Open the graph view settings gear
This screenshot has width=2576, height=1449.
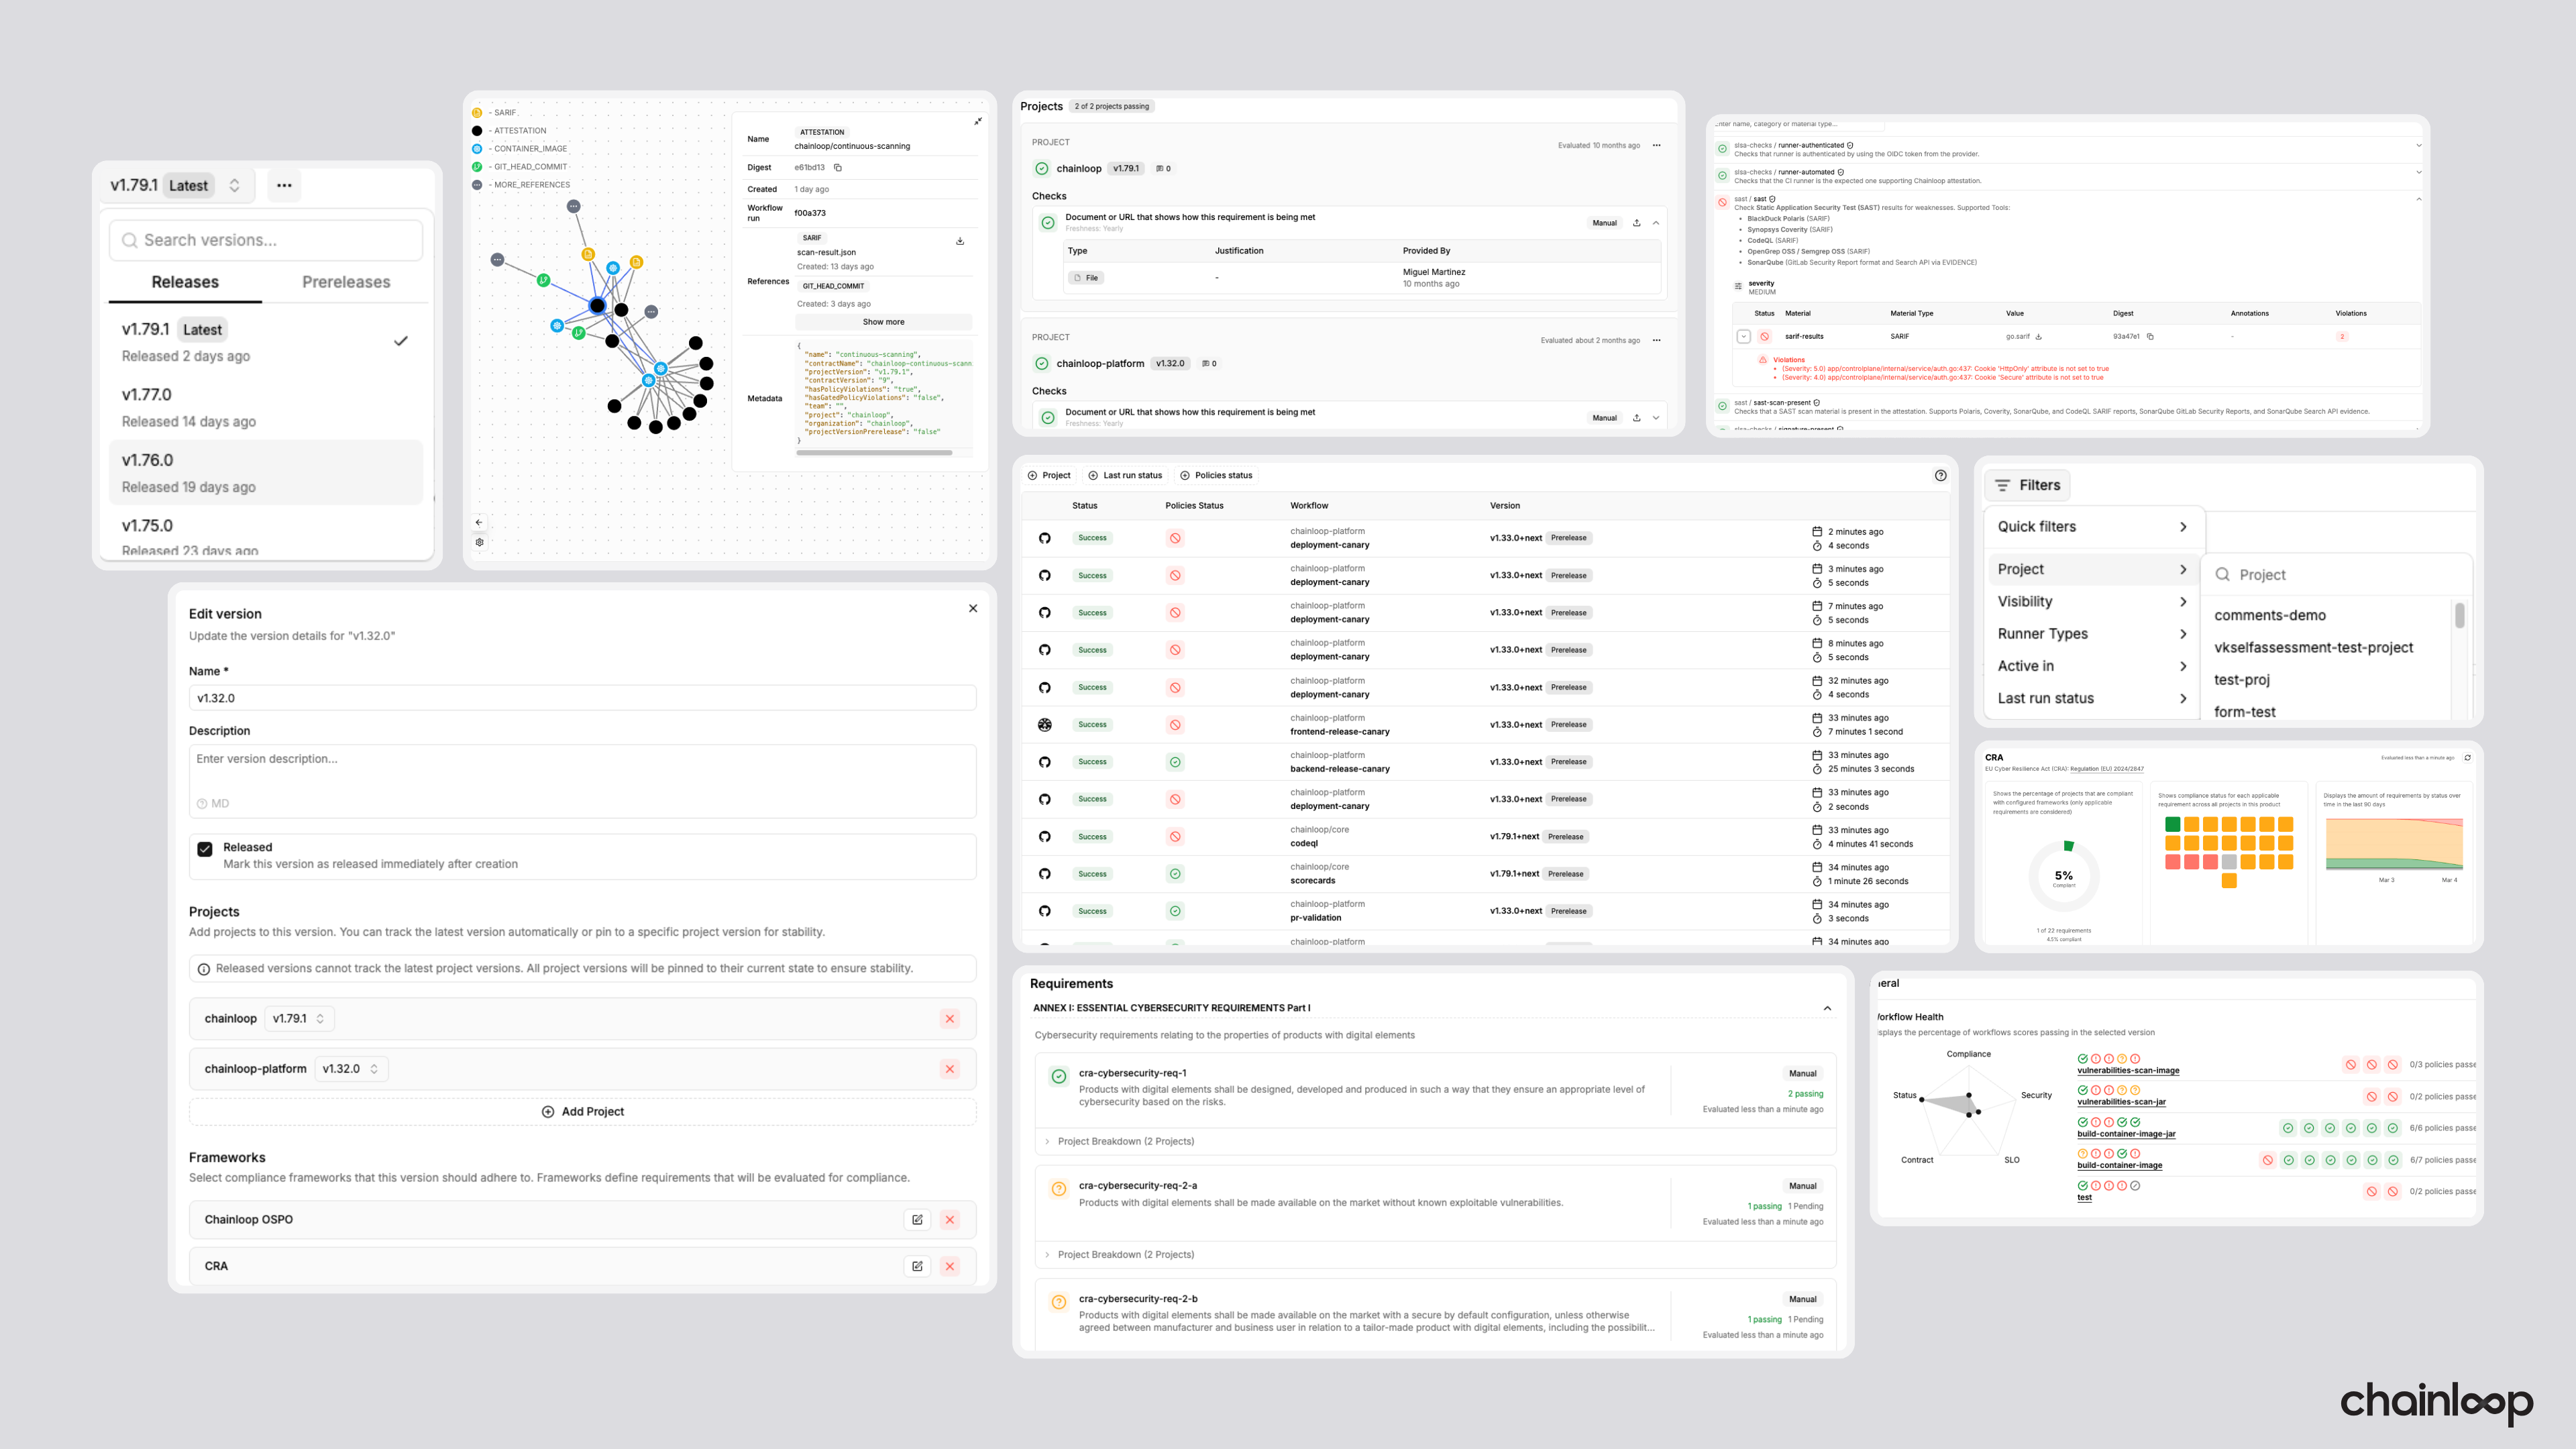click(x=480, y=542)
